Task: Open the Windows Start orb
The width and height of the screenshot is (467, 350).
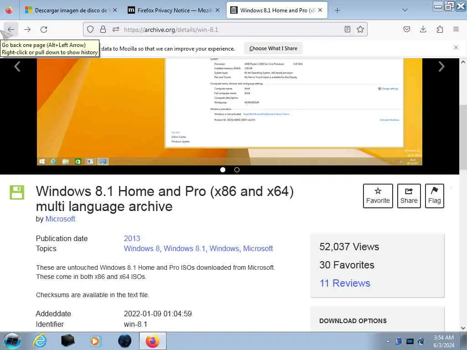Action: 12,341
